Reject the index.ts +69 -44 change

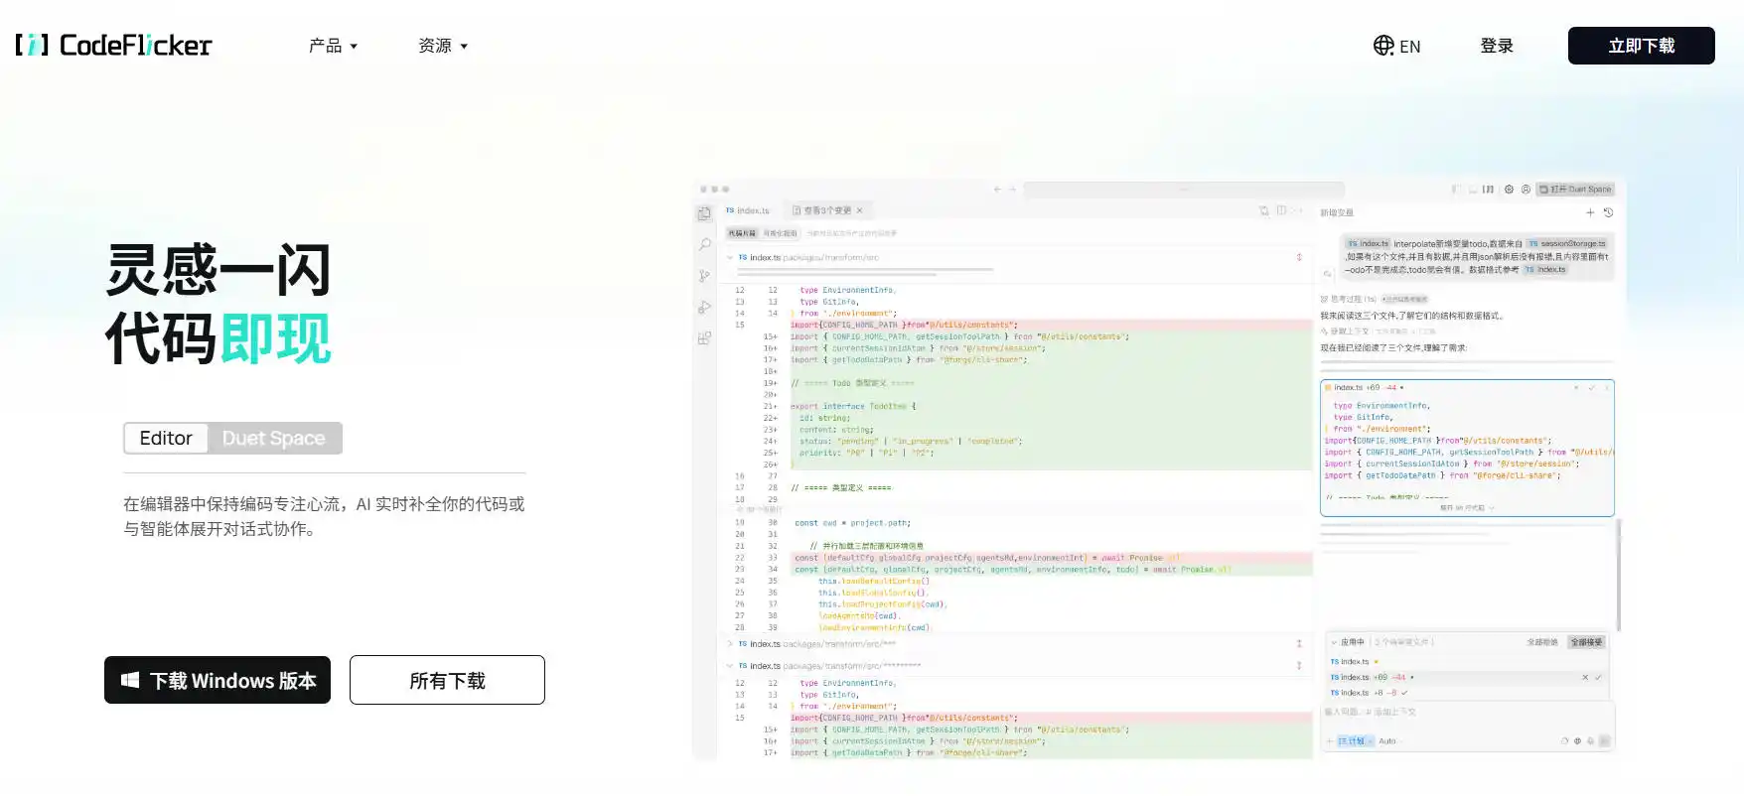pyautogui.click(x=1585, y=677)
